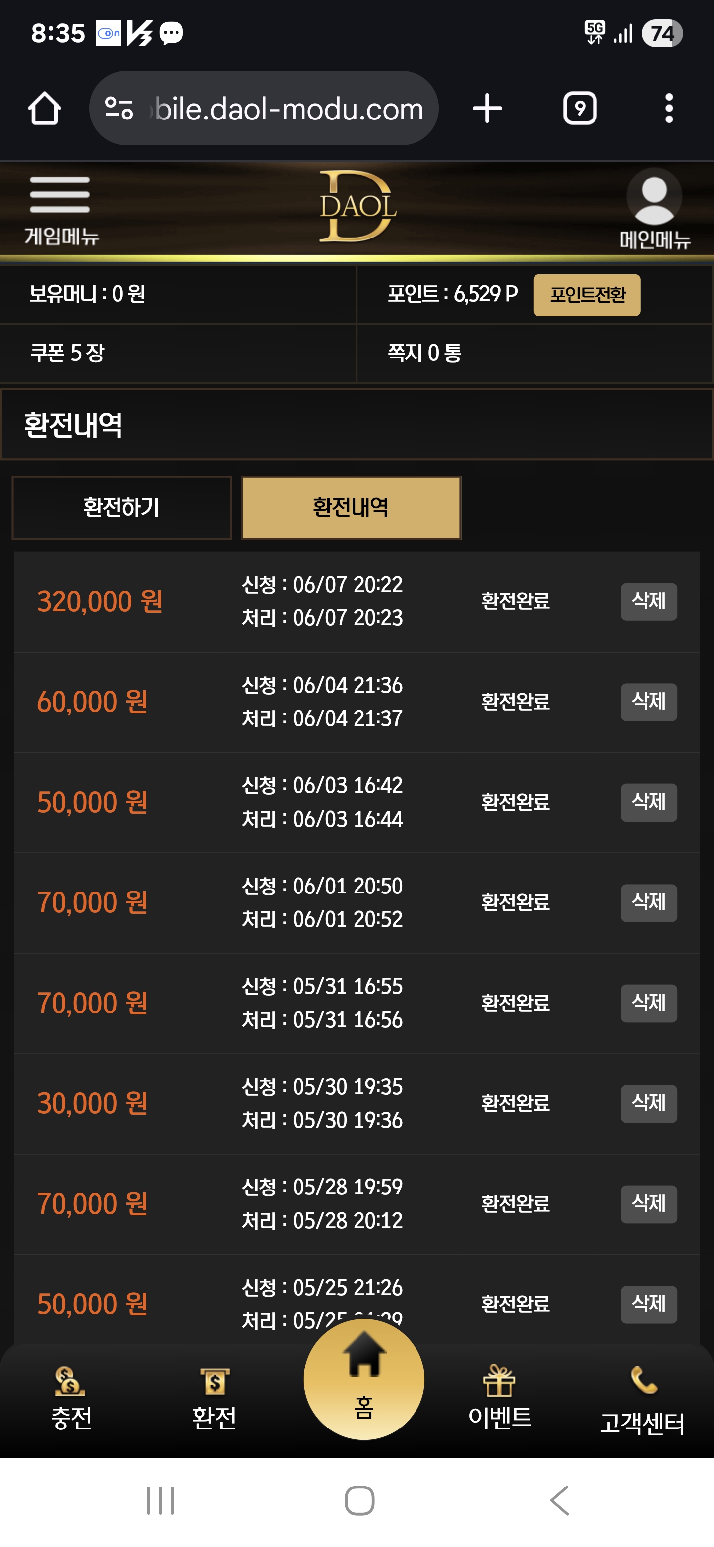Focus the daol-modu.com address bar

264,108
